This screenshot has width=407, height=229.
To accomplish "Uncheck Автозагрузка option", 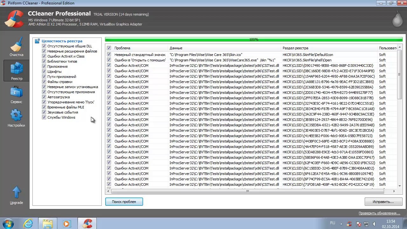I will pos(44,97).
